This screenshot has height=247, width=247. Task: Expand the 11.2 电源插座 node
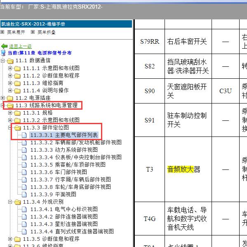point(2,98)
